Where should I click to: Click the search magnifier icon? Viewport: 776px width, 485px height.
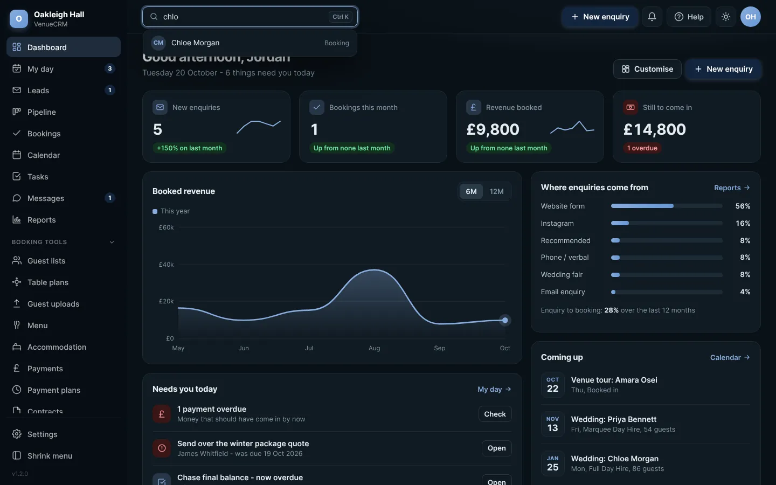point(154,17)
